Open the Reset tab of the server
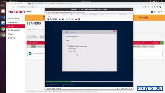The height and width of the screenshot is (93, 165). tap(34, 46)
